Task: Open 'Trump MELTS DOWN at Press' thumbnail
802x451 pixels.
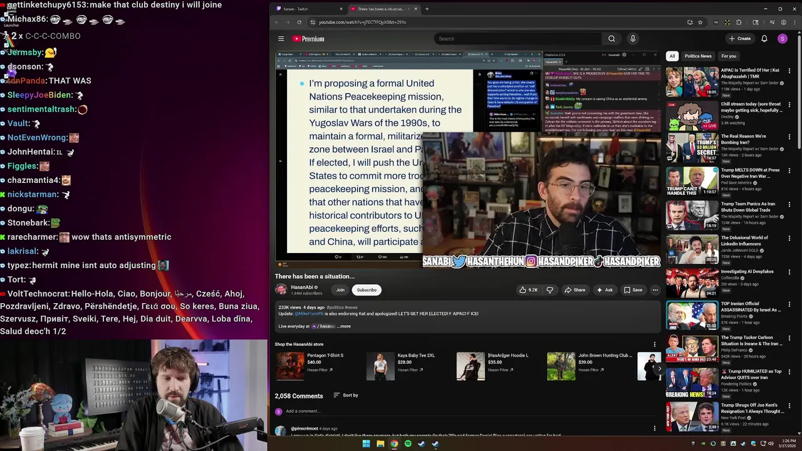Action: pos(692,182)
